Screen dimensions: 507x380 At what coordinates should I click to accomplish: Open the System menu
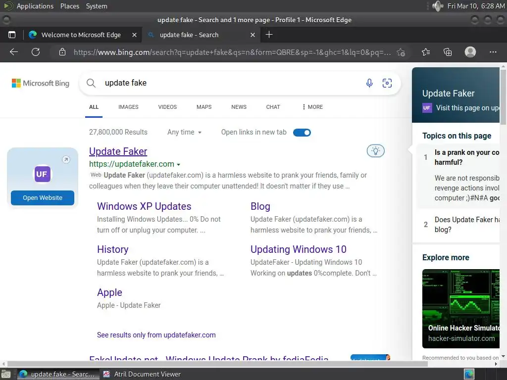(x=97, y=6)
